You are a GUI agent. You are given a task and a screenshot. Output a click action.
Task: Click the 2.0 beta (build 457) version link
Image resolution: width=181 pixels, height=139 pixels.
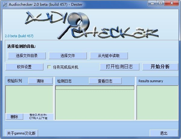coord(19,36)
